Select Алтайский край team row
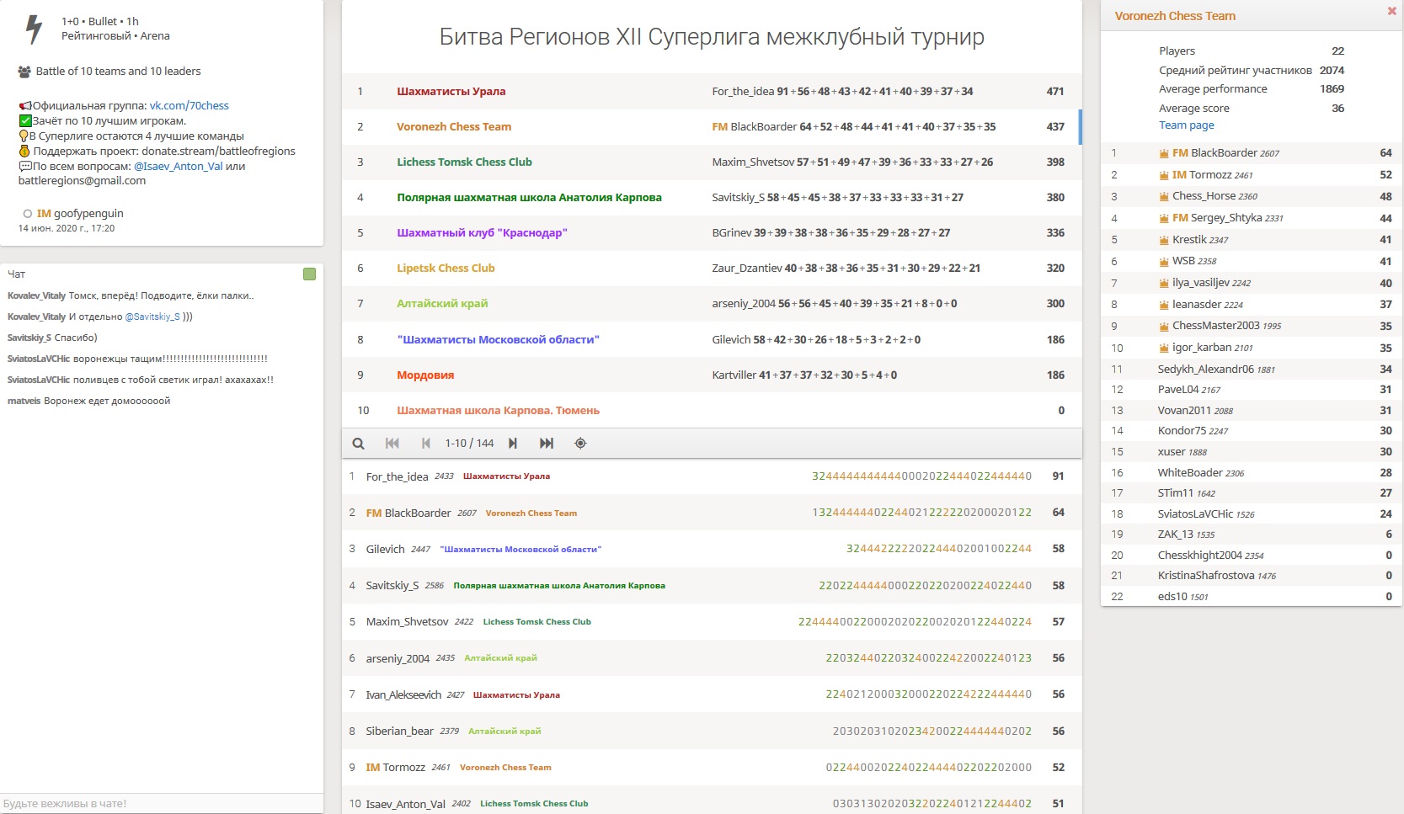 [x=712, y=303]
